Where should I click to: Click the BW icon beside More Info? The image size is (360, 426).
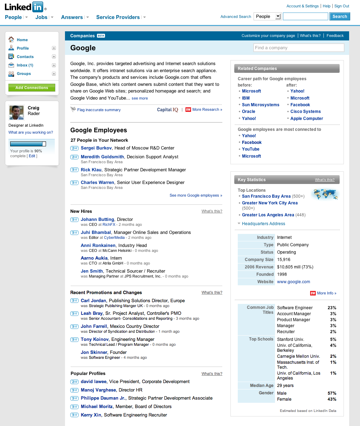coord(313,293)
